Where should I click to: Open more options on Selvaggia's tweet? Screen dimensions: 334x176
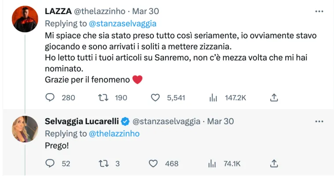coord(319,121)
